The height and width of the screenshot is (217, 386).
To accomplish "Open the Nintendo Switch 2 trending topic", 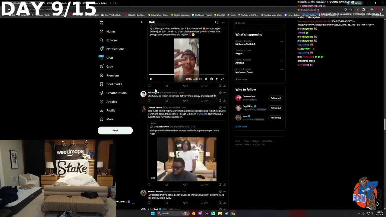I will (245, 44).
